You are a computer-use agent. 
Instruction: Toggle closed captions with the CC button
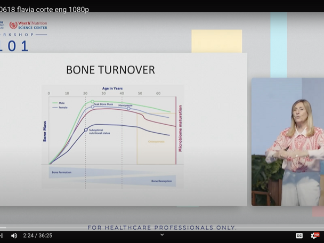point(299,236)
